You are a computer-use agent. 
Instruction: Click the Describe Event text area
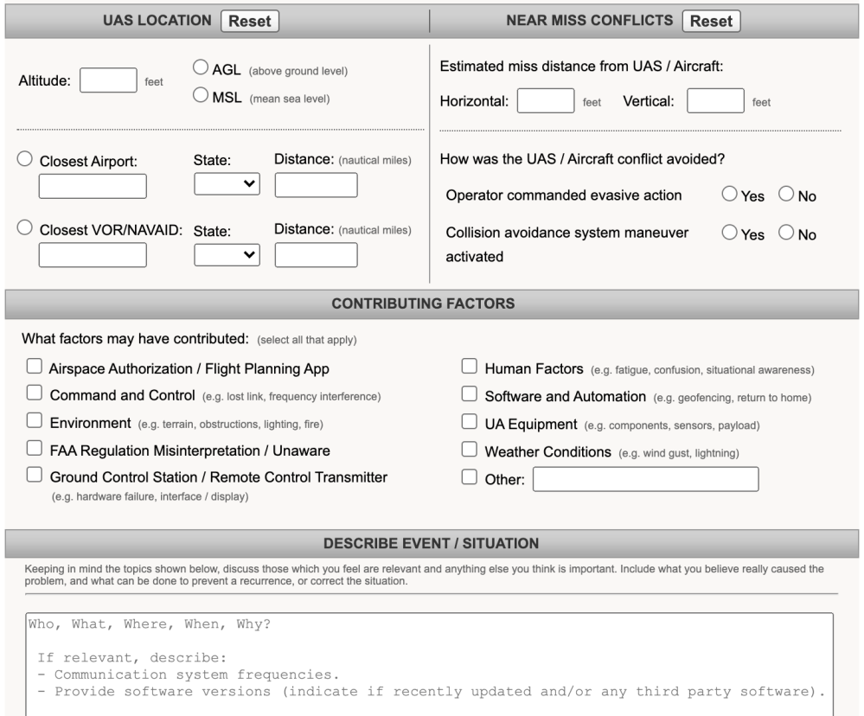tap(428, 664)
